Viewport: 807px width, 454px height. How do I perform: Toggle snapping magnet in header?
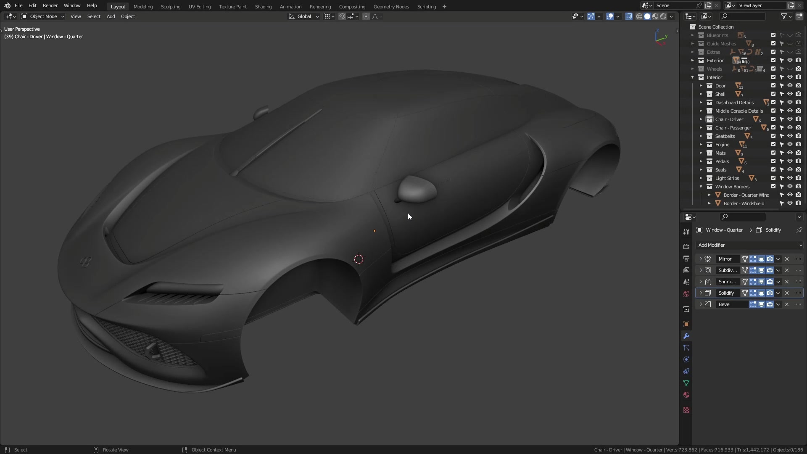tap(342, 16)
